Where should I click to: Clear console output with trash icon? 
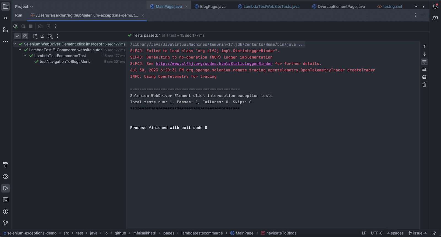424,85
